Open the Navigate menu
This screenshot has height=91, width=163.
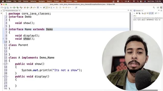[42, 1]
